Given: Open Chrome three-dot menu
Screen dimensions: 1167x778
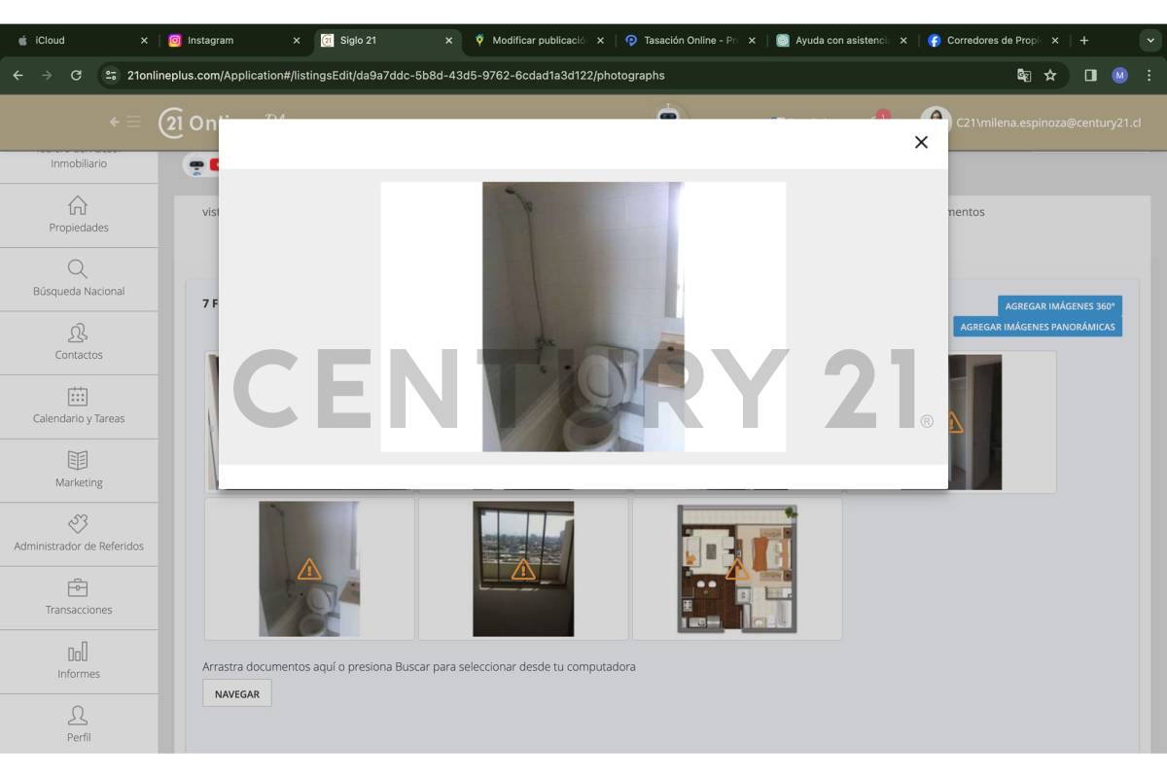Looking at the screenshot, I should (x=1149, y=75).
